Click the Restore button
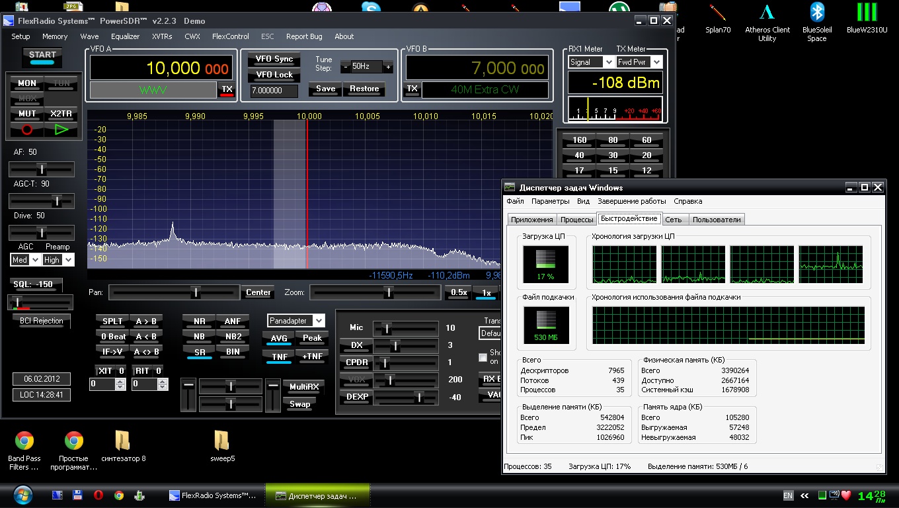Screen dimensions: 899x508 (364, 89)
